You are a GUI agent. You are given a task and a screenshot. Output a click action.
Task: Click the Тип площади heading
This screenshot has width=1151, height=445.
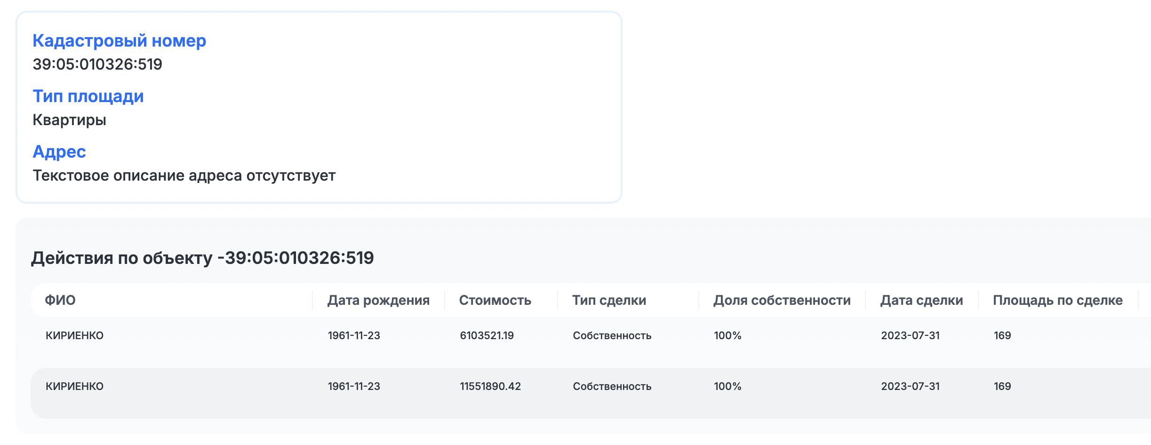pos(88,96)
